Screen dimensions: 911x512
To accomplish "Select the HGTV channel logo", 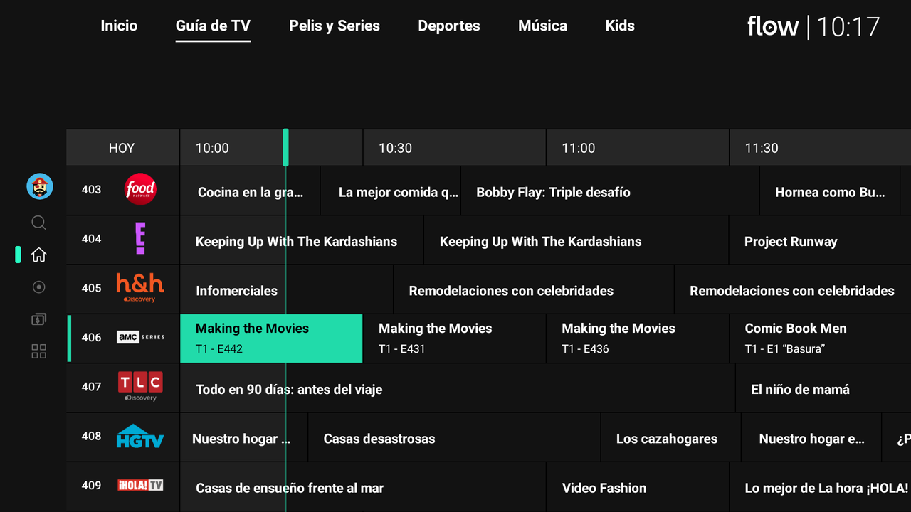I will [x=140, y=437].
